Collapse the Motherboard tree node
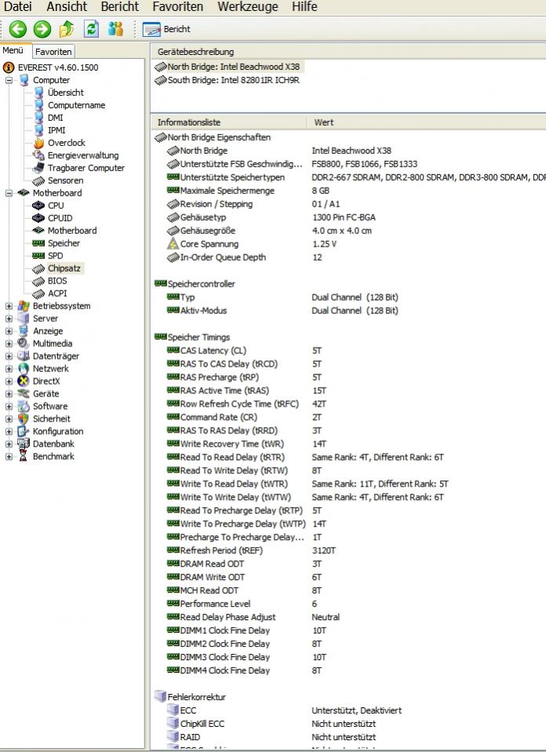This screenshot has width=546, height=752. coord(9,193)
